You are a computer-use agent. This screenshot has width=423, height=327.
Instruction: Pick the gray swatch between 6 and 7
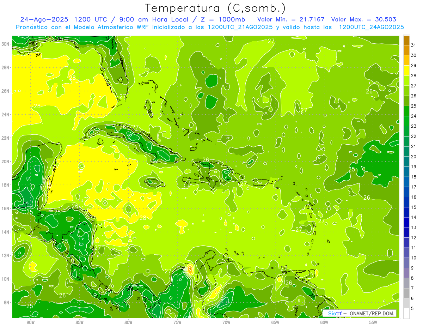point(406,293)
